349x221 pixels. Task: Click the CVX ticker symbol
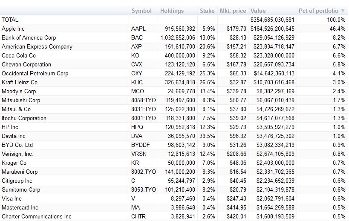[x=137, y=64]
